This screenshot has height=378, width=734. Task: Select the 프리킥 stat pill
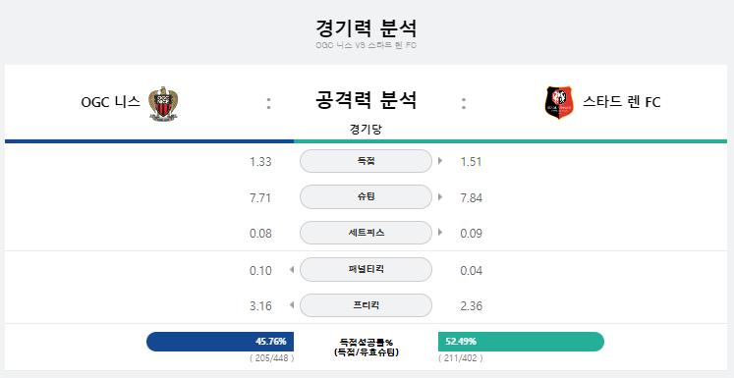coord(366,305)
